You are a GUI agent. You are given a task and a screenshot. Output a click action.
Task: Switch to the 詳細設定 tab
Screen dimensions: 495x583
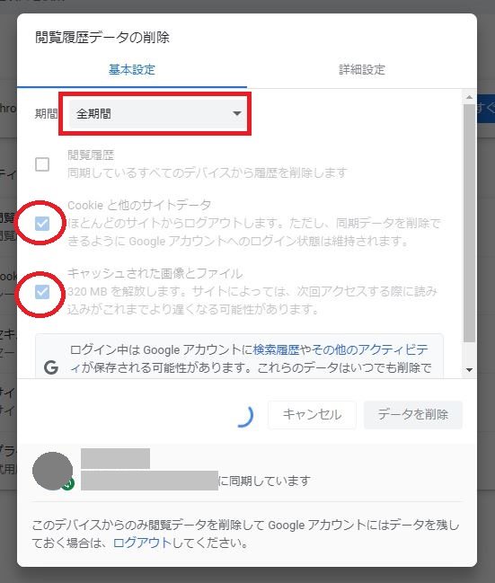click(x=362, y=69)
